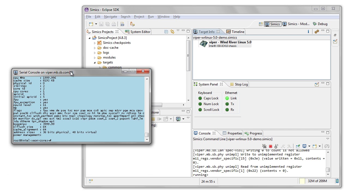Image resolution: width=349 pixels, height=196 pixels.
Task: Minimize the Simics Projects view
Action: coord(183,30)
